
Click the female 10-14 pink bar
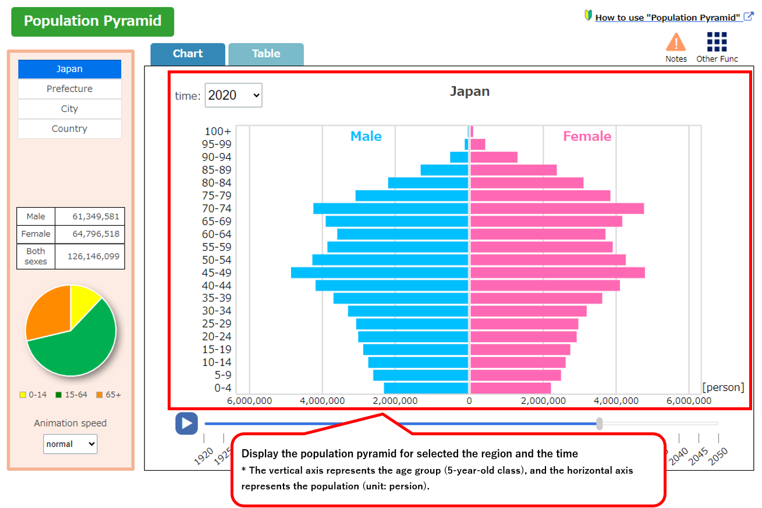tap(518, 362)
